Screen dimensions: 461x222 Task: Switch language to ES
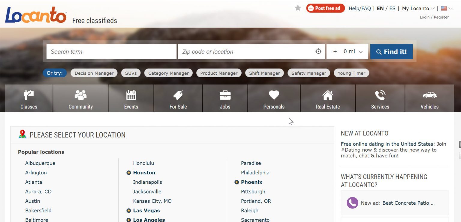393,8
